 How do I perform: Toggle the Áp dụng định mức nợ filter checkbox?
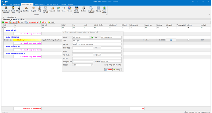(188, 27)
